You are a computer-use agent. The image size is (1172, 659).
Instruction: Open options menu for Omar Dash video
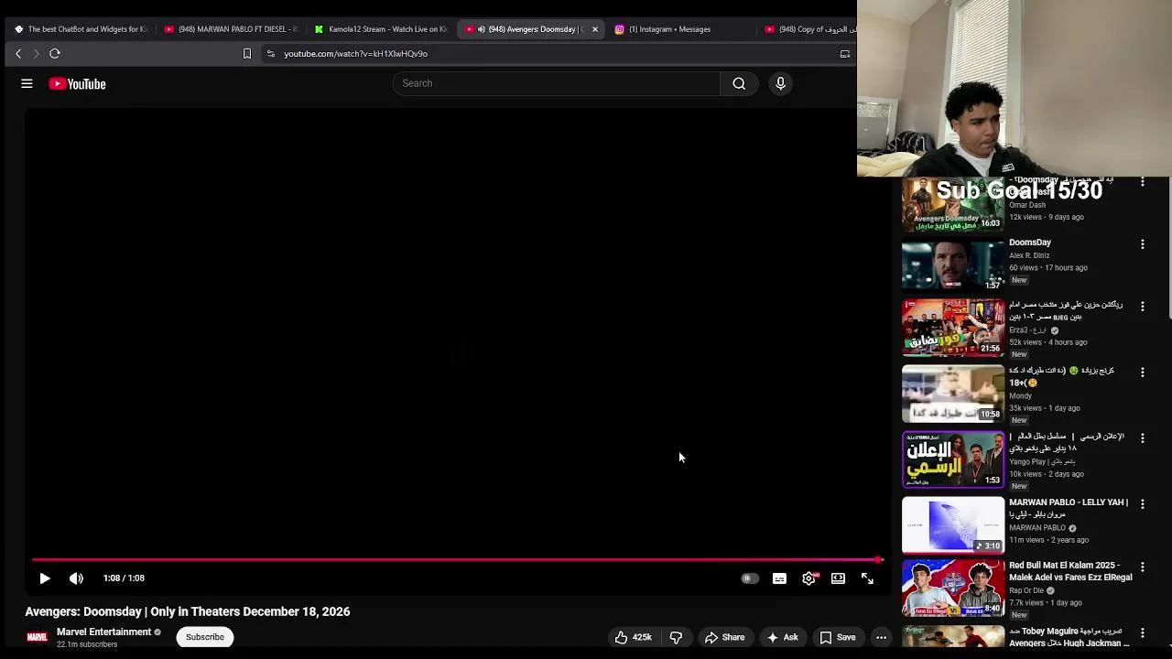click(x=1142, y=182)
